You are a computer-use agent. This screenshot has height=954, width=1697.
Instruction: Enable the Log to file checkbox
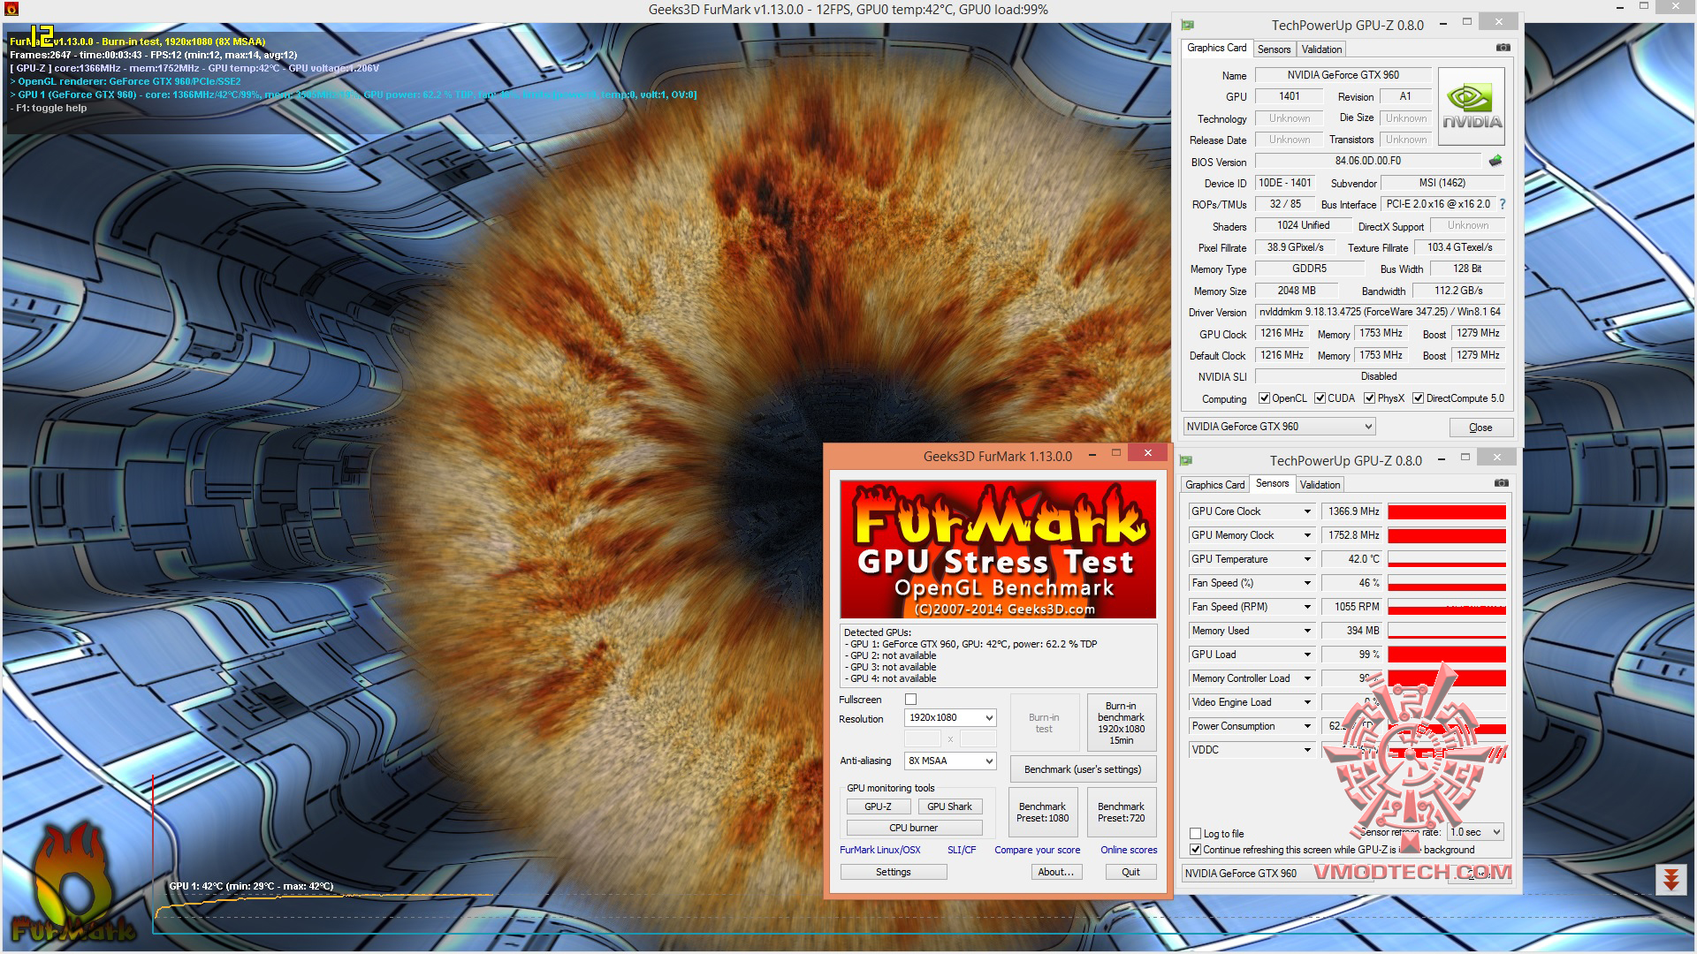coord(1195,833)
